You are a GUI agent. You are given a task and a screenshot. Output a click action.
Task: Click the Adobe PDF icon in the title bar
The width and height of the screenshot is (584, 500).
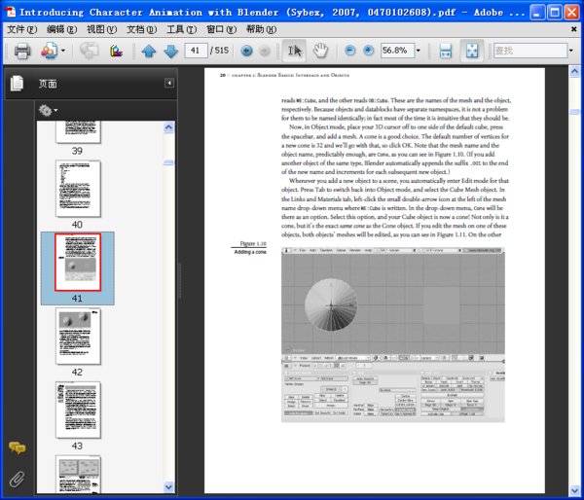click(x=10, y=12)
